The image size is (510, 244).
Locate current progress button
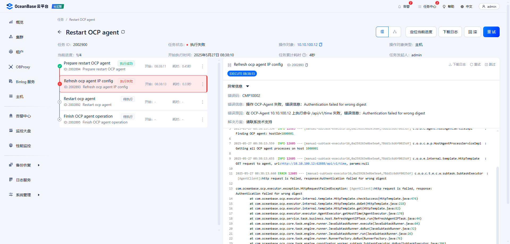[421, 32]
